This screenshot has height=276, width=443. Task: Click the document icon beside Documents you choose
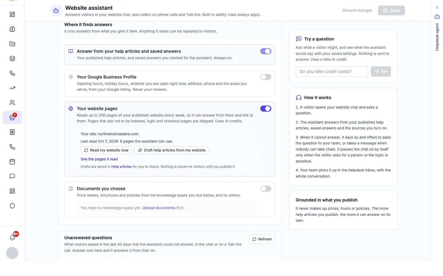71,189
